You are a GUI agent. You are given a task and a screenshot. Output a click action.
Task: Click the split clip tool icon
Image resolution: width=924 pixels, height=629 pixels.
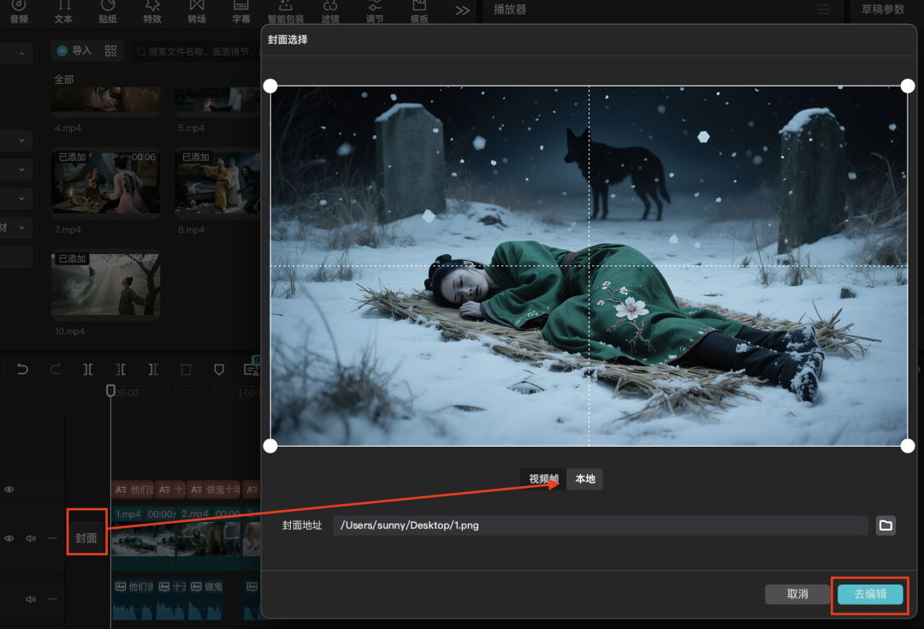[88, 370]
